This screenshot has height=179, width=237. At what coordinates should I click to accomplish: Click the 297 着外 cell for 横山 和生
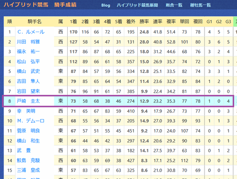click(x=131, y=141)
